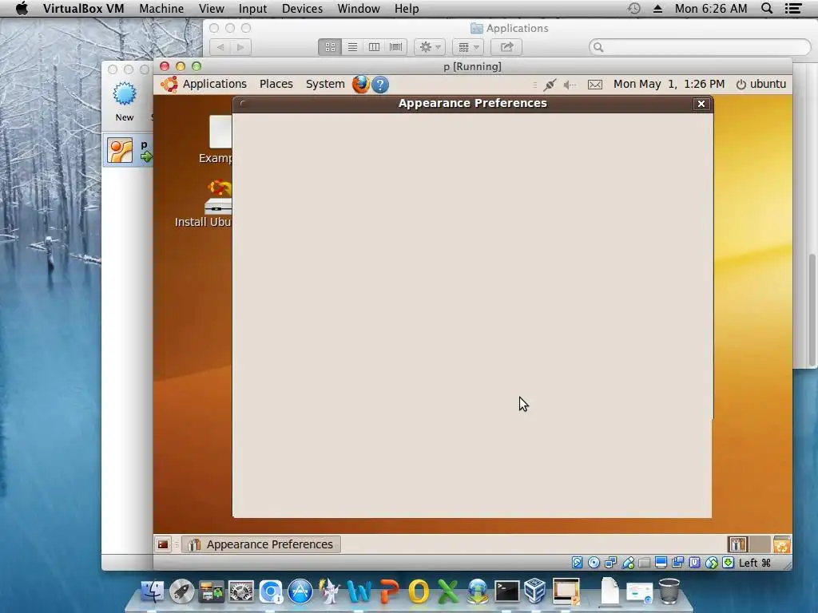
Task: Open Finder from the Dock
Action: [x=152, y=591]
